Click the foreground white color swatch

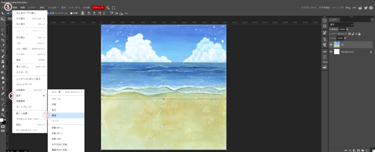pyautogui.click(x=2, y=120)
